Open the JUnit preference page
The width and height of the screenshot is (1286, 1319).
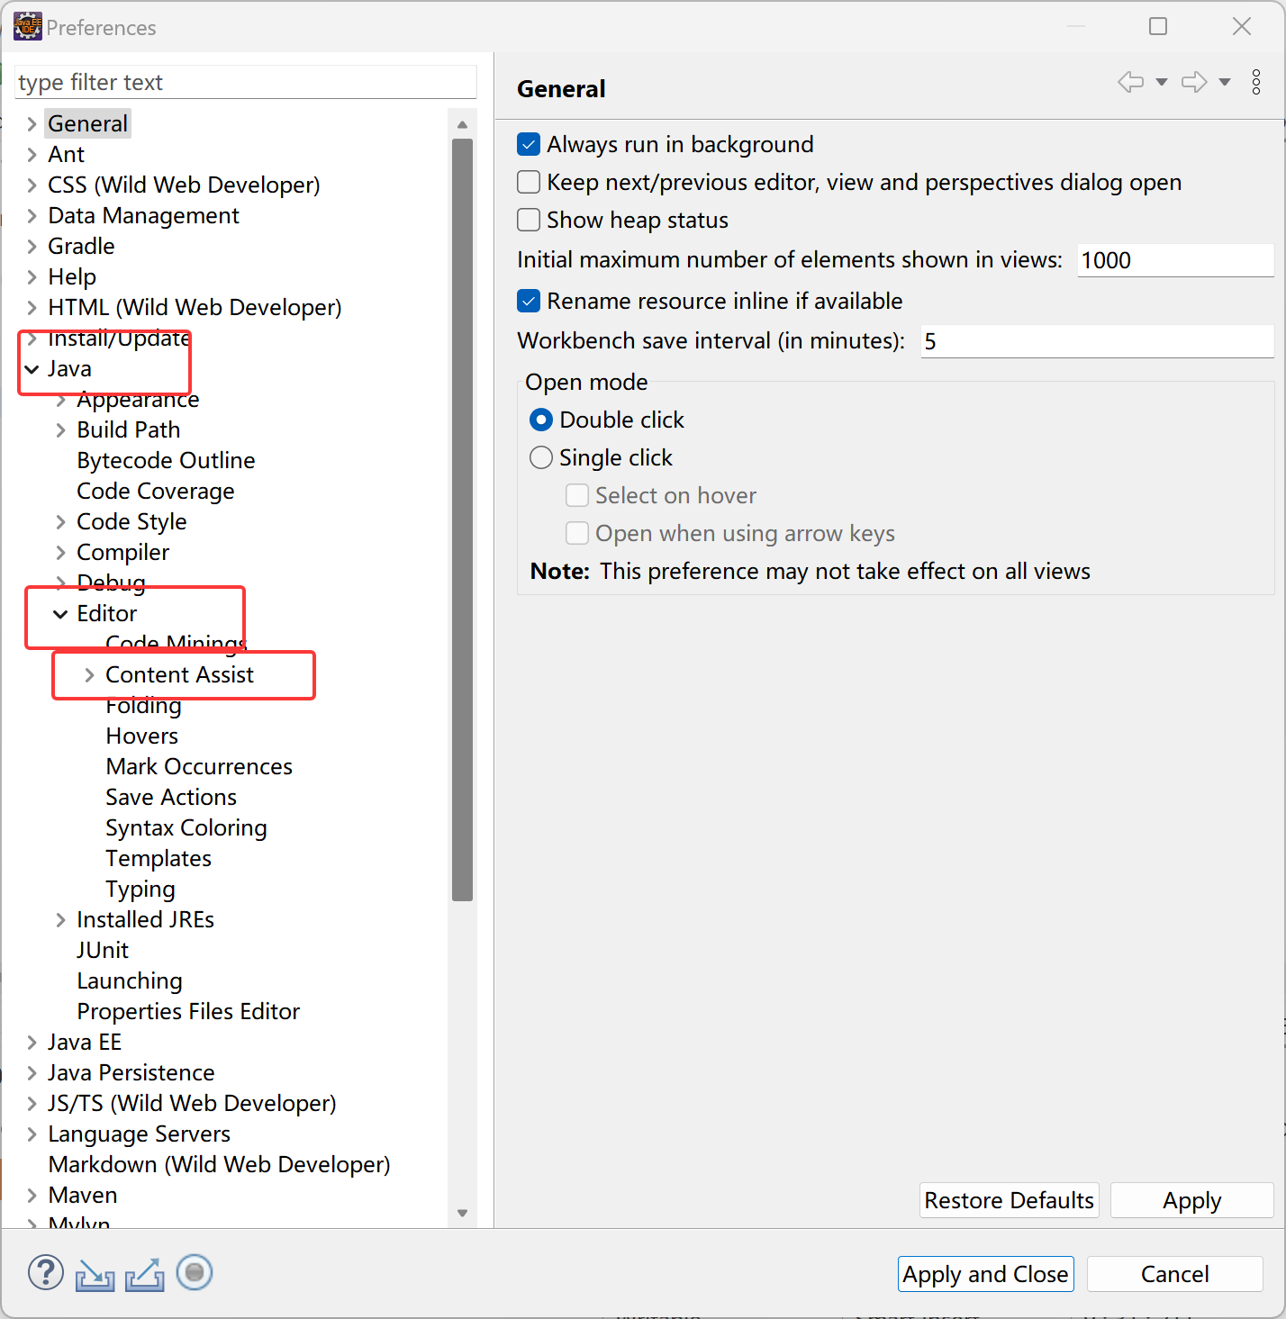(103, 951)
